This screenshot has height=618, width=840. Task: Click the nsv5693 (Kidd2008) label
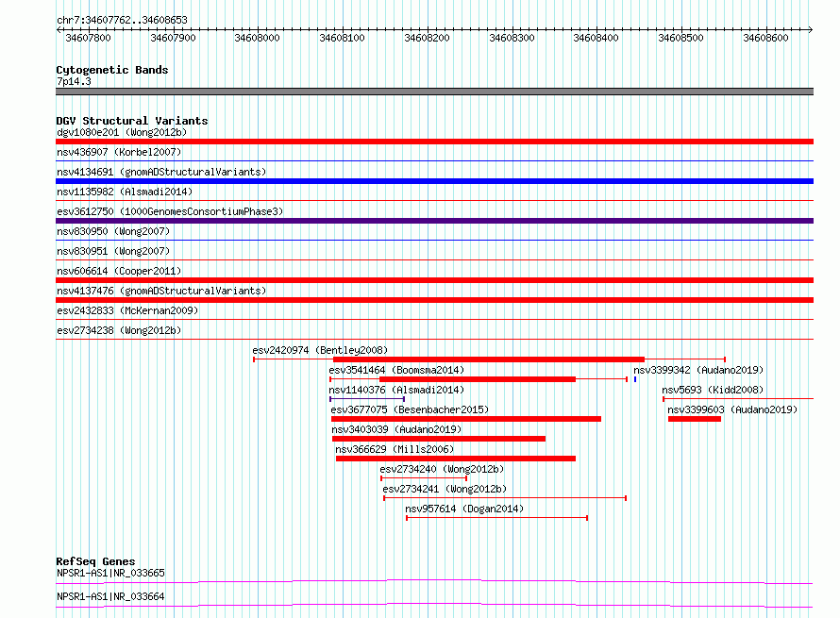click(x=713, y=390)
